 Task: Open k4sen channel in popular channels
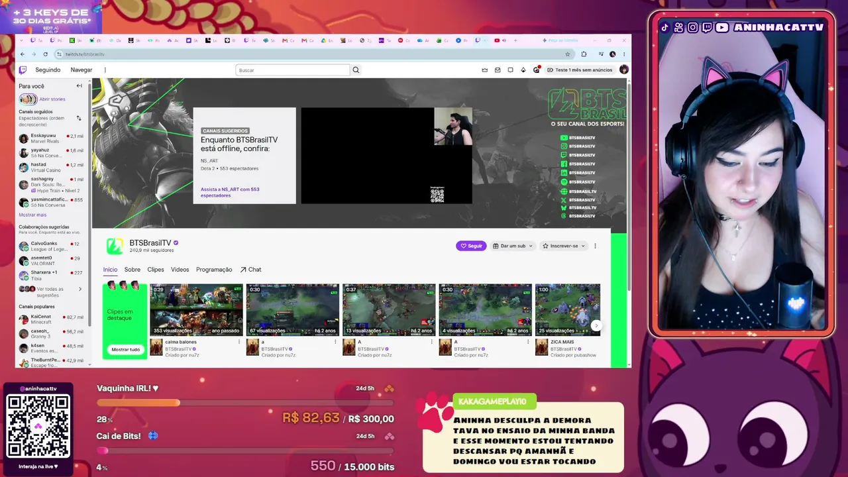pos(52,348)
